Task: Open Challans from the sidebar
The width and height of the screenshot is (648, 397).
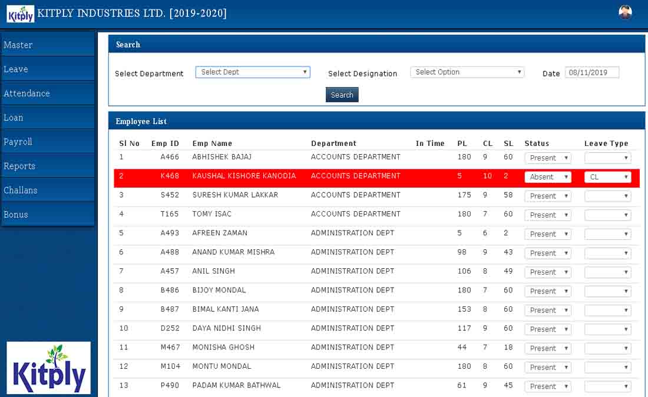Action: tap(47, 191)
